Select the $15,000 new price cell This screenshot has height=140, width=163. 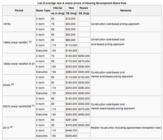[x=71, y=19]
